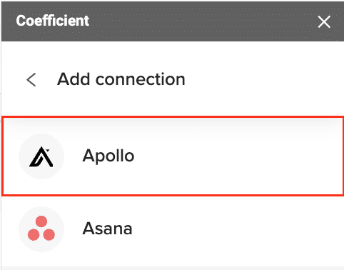Screen dimensions: 344x270
Task: Click the Asana three-dot logo icon
Action: 41,228
